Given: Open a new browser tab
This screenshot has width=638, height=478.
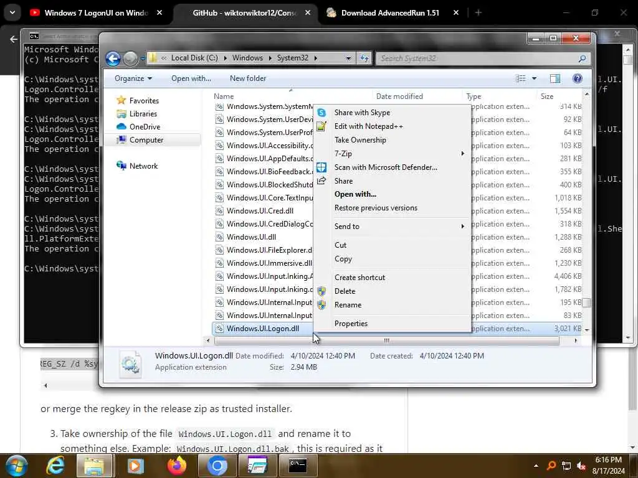Looking at the screenshot, I should click(x=478, y=13).
